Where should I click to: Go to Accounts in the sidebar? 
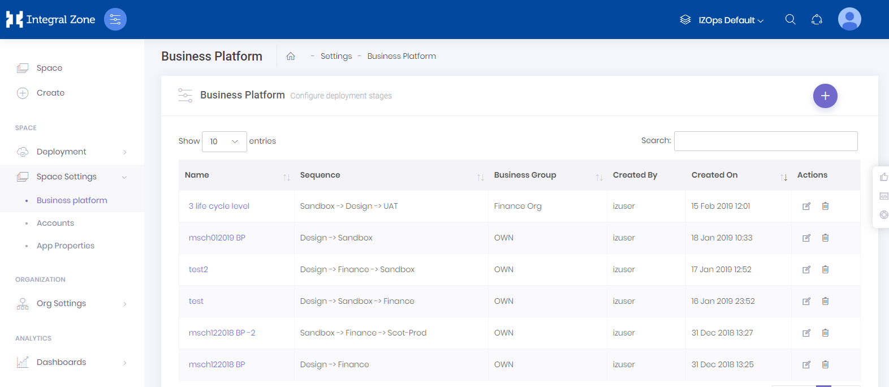55,223
